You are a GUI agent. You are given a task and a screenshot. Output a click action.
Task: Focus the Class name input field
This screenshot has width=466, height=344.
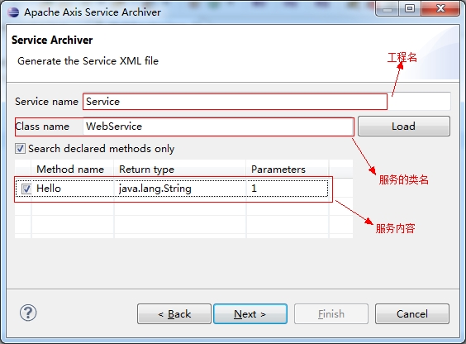click(x=218, y=127)
